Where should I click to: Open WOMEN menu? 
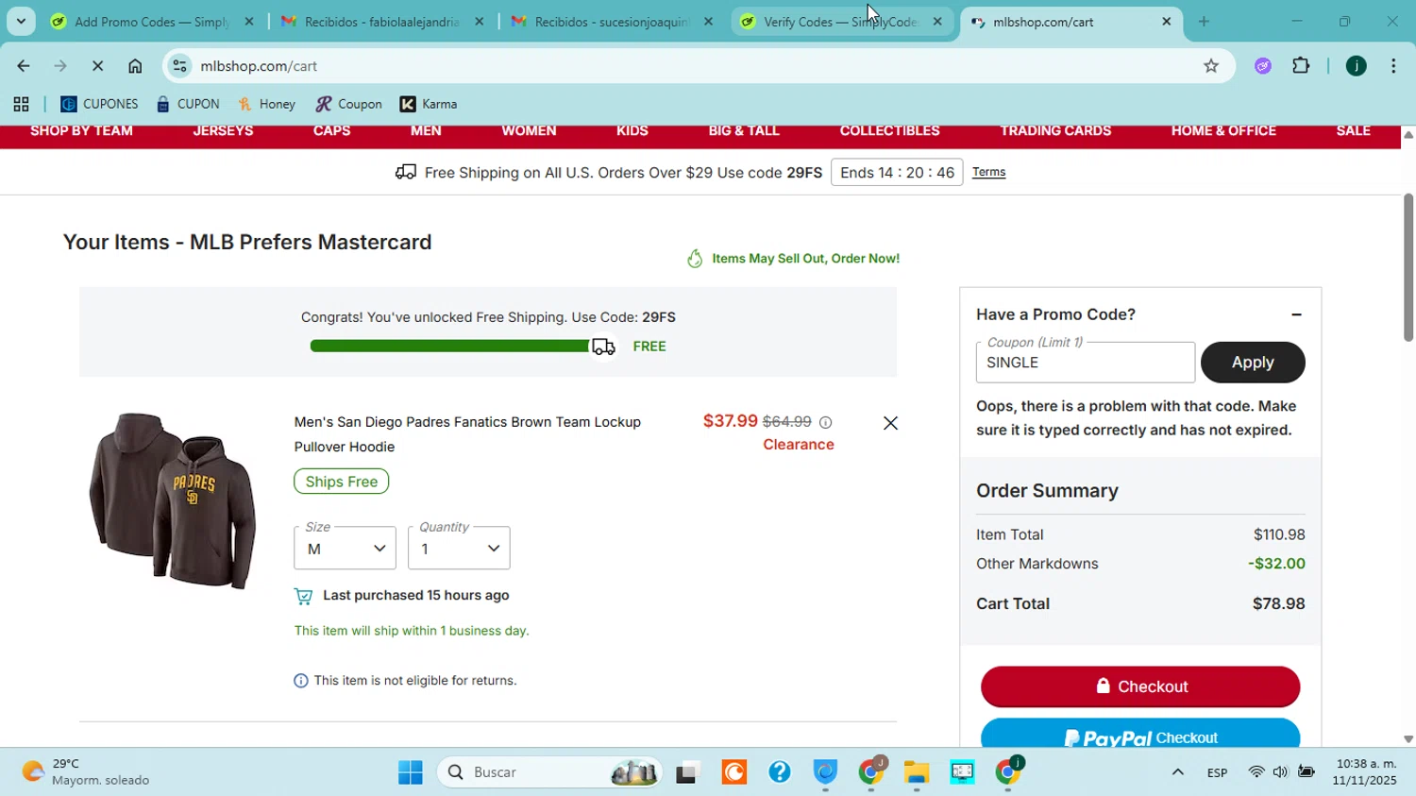tap(529, 131)
